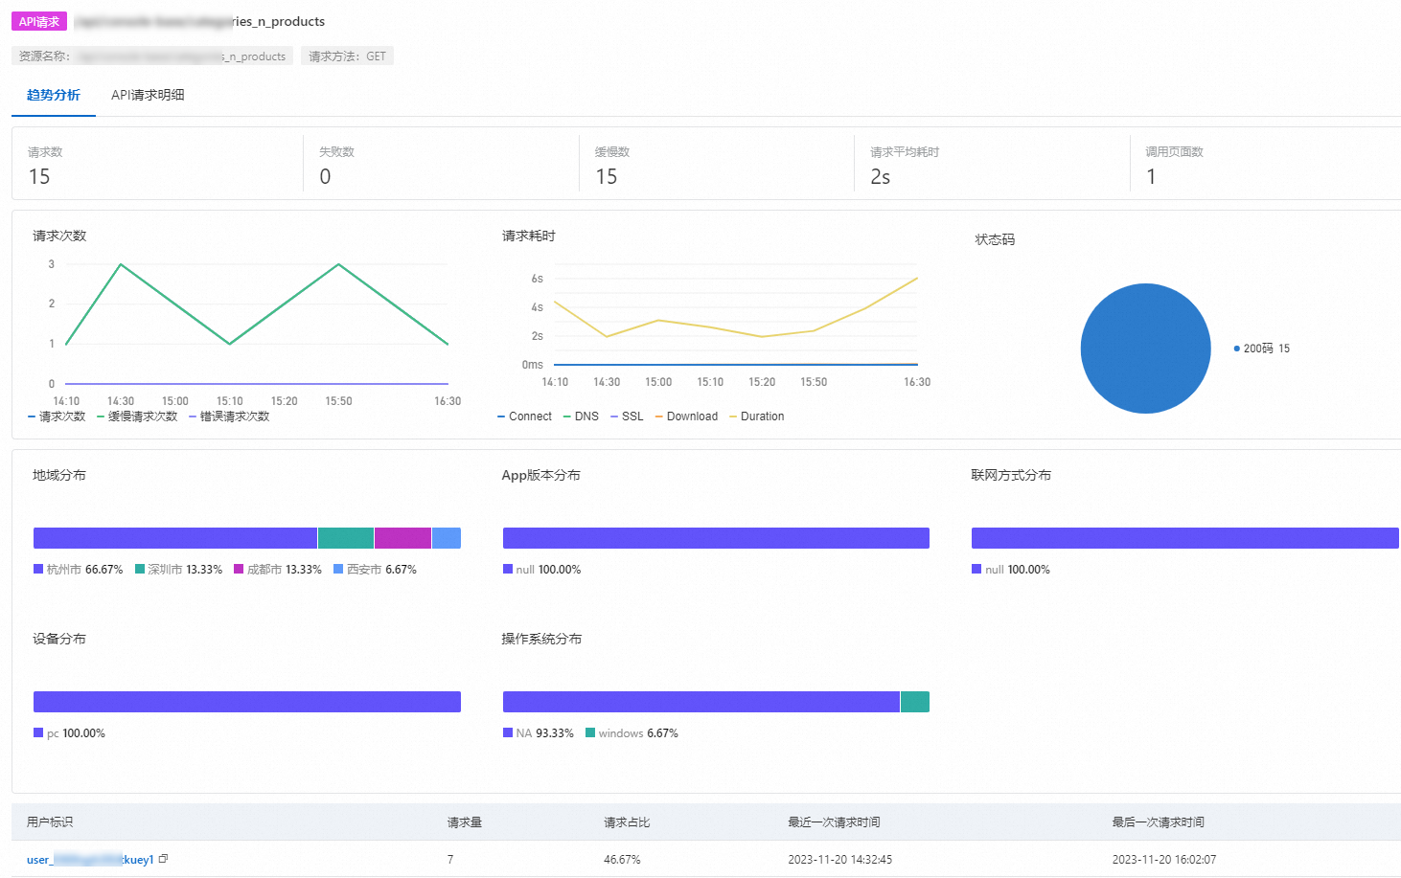The height and width of the screenshot is (878, 1401).
Task: Click the 请求量 column header
Action: pyautogui.click(x=465, y=822)
